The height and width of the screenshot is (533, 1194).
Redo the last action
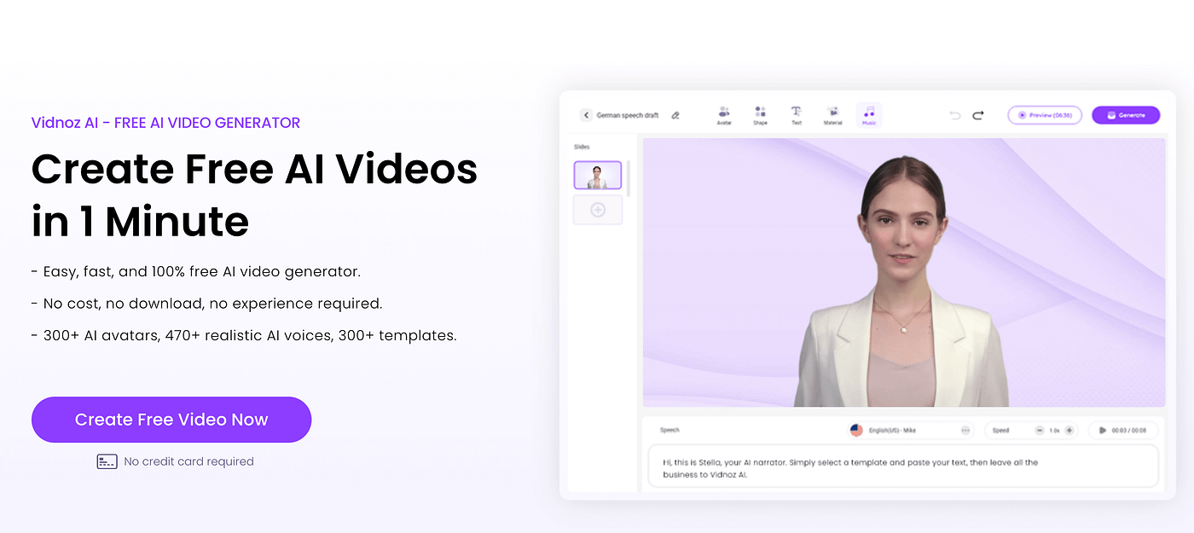(x=978, y=115)
